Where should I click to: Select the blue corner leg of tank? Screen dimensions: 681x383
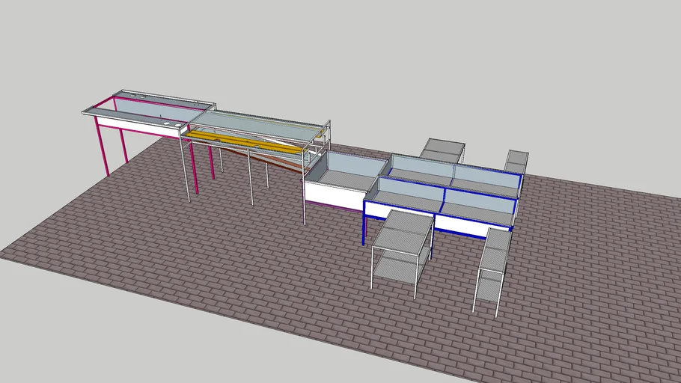pyautogui.click(x=364, y=224)
